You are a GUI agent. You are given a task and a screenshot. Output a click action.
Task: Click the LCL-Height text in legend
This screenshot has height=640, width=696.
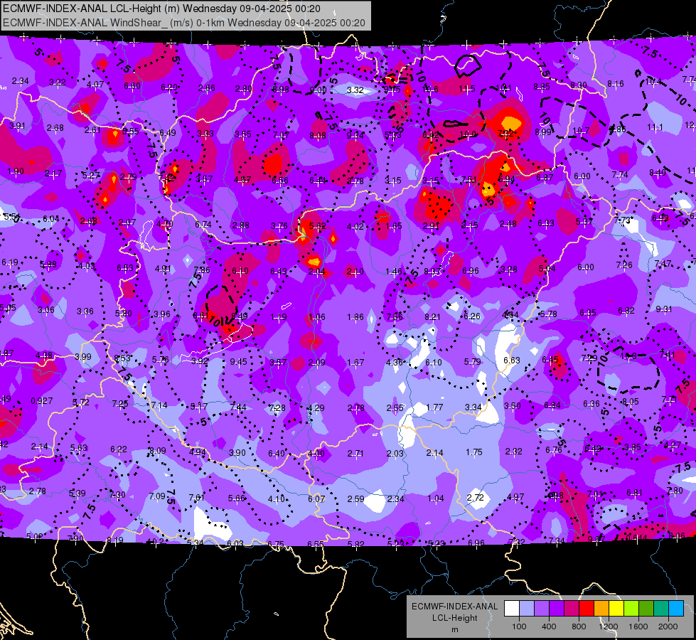pos(454,618)
